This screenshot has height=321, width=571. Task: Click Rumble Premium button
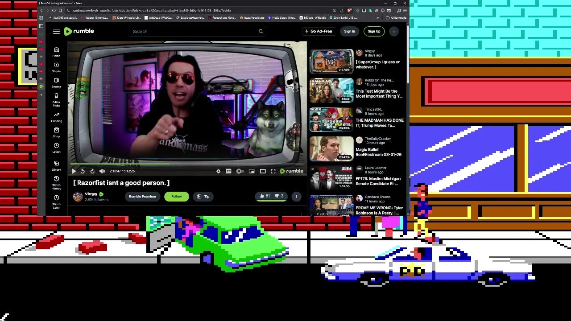(142, 196)
